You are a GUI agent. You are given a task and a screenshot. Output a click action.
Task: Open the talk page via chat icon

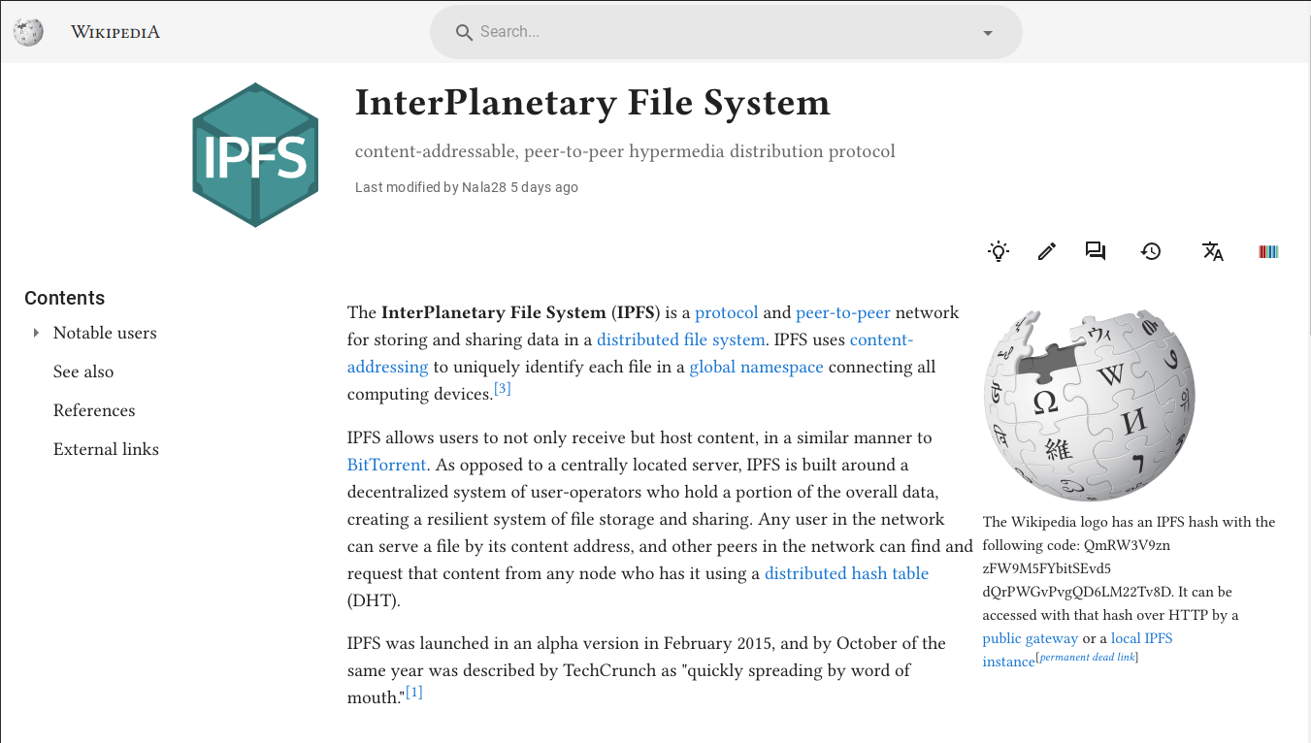click(x=1096, y=251)
